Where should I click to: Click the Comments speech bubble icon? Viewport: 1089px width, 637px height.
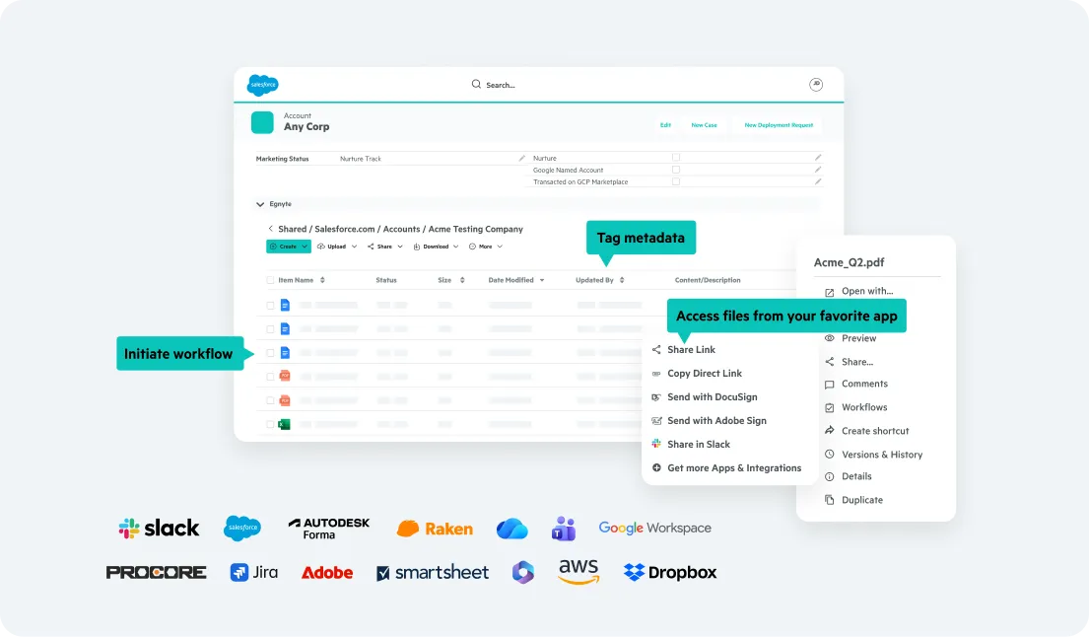pyautogui.click(x=829, y=385)
